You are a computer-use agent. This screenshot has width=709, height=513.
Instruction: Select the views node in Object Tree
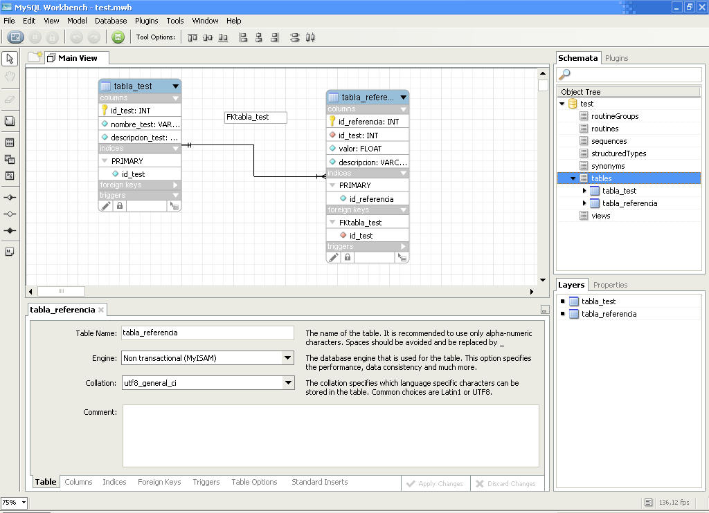pos(600,216)
